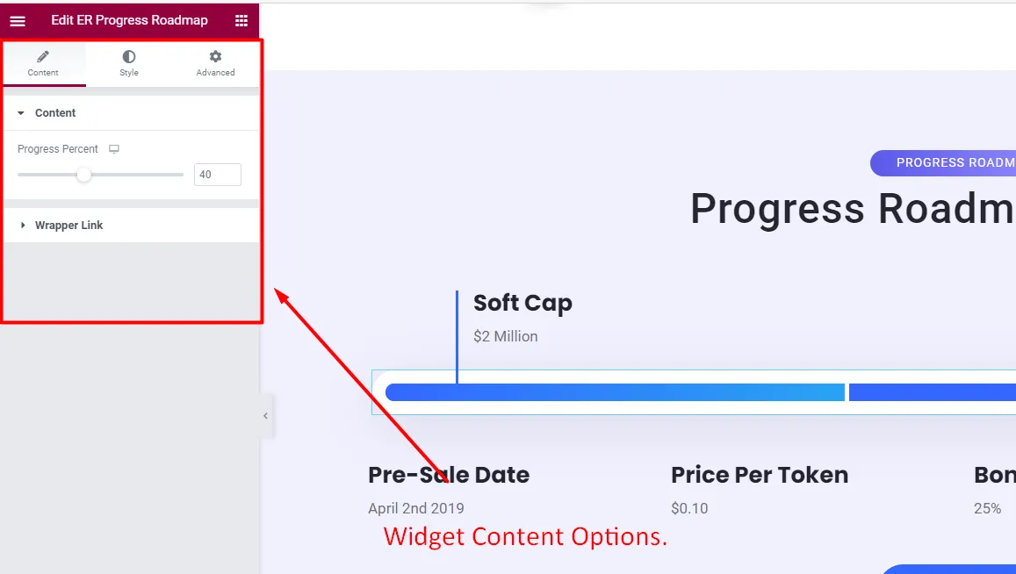Switch to the Style tab
Image resolution: width=1016 pixels, height=574 pixels.
(x=128, y=63)
